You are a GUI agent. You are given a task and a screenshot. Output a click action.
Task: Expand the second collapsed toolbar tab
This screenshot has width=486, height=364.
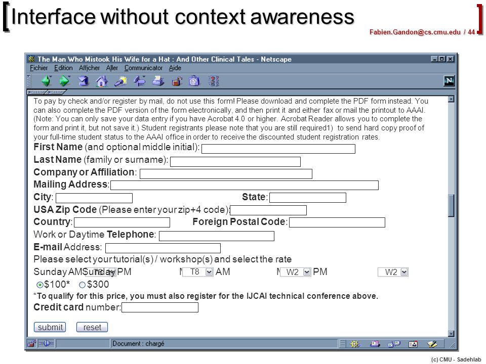tap(56, 92)
